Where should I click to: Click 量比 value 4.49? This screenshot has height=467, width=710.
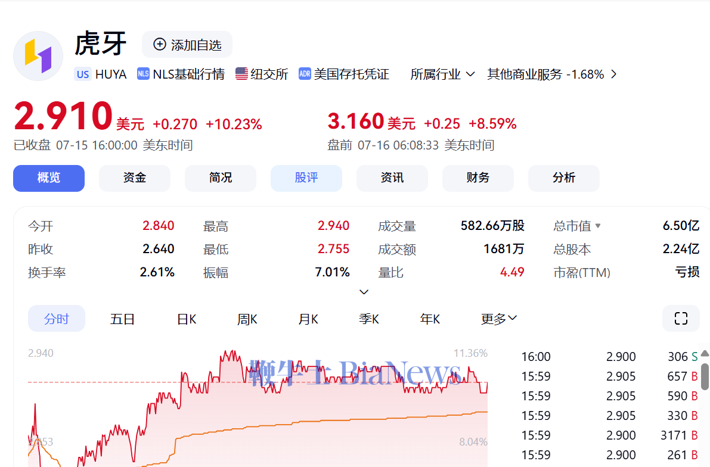pyautogui.click(x=512, y=272)
